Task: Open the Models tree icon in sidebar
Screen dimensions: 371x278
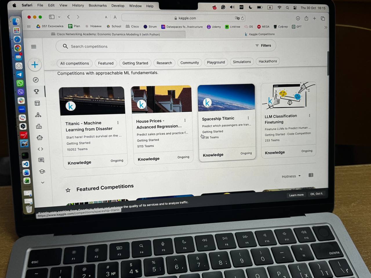Action: point(38,115)
